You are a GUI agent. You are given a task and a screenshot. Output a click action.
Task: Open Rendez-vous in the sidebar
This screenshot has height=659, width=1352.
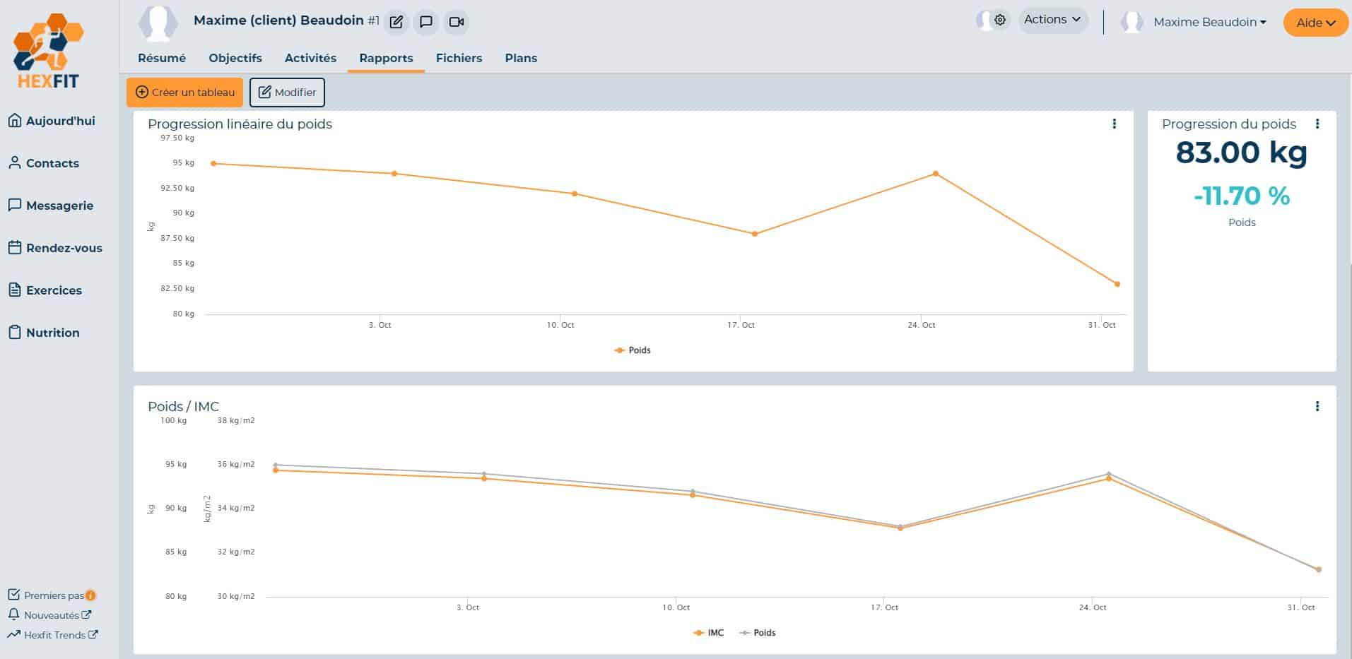[x=55, y=248]
